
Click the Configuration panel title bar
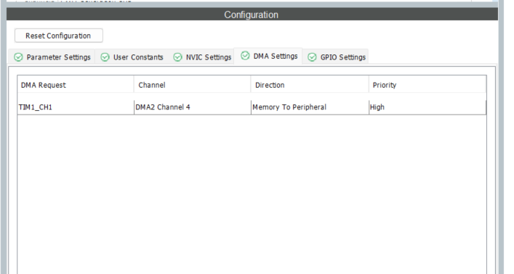point(252,14)
